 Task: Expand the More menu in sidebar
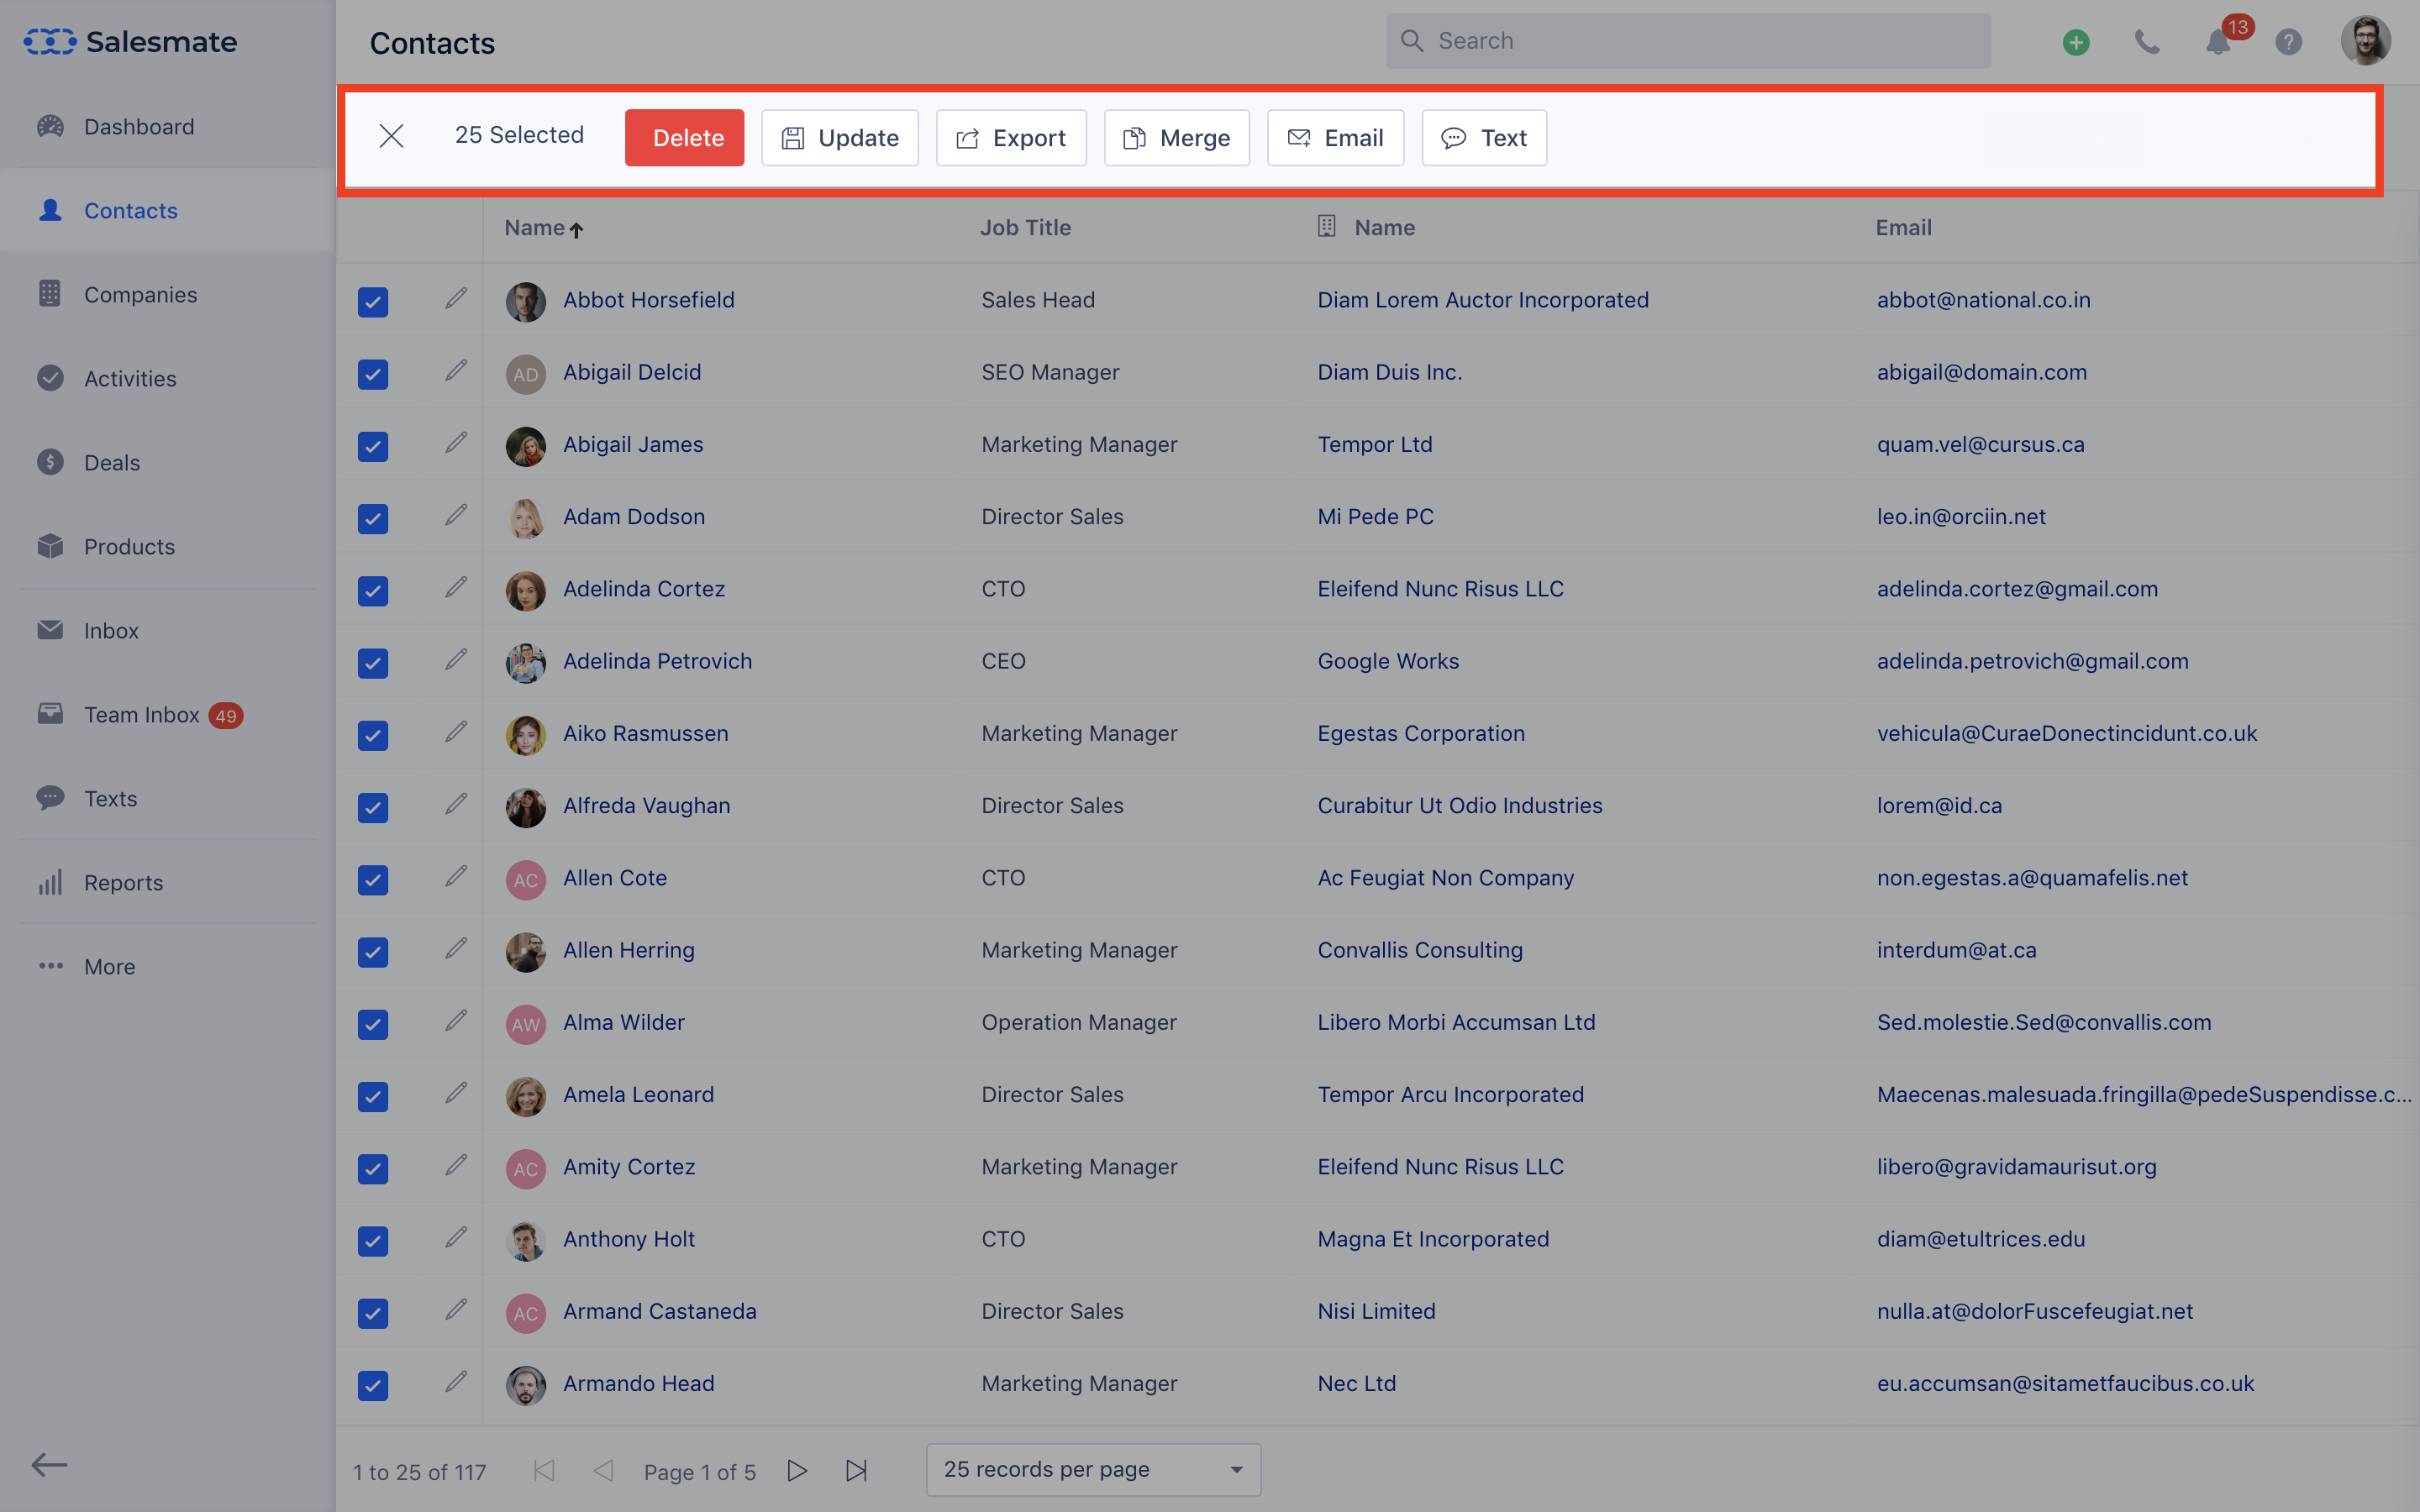point(109,966)
